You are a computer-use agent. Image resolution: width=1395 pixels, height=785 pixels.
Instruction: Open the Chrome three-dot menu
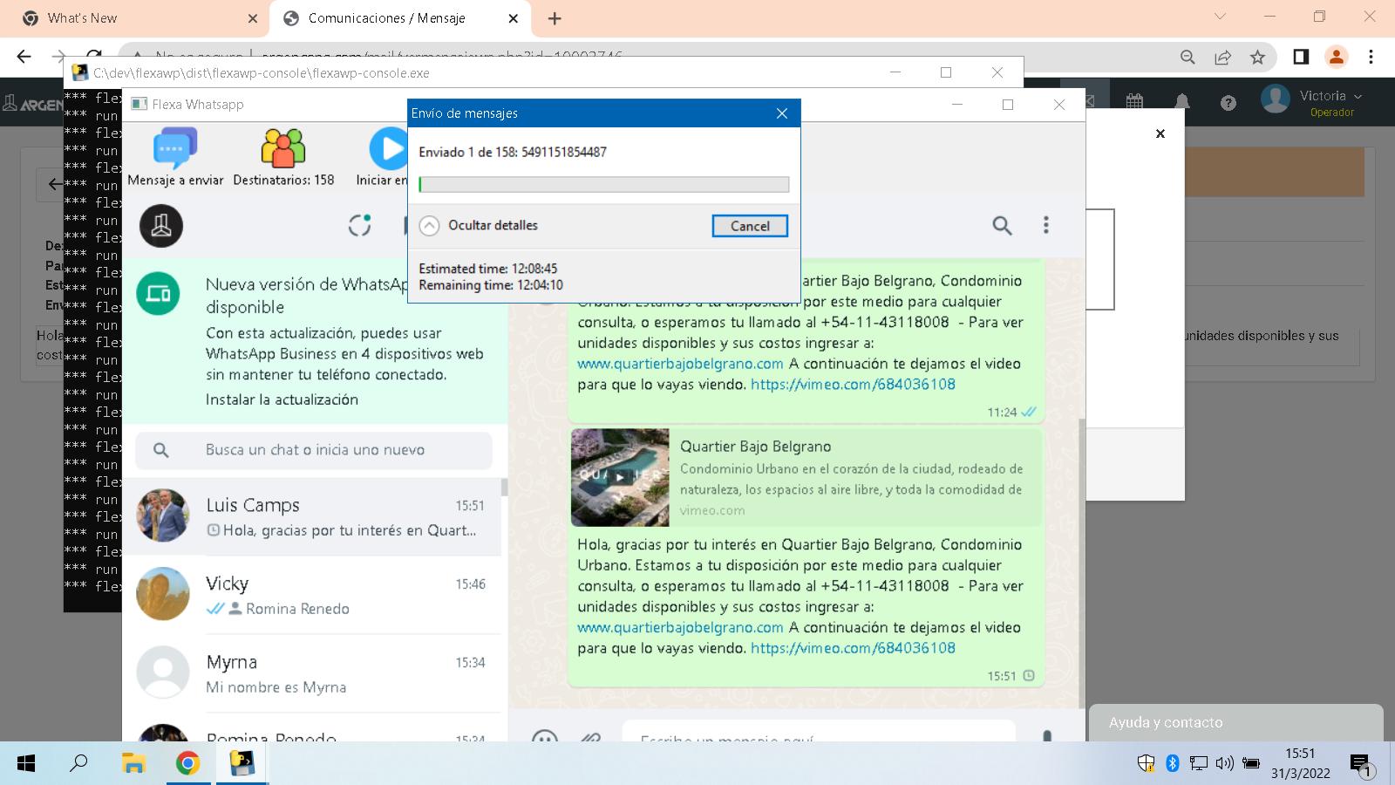point(1371,57)
